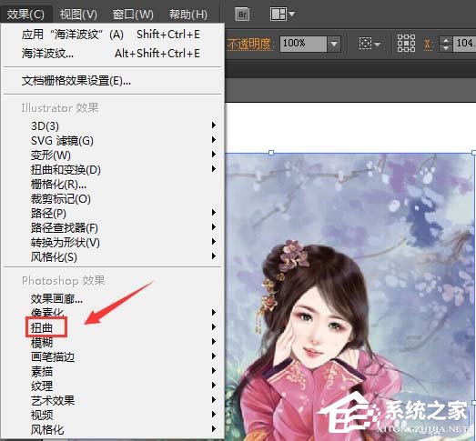
Task: Select 文档栅格效果设置(E)...
Action: pos(111,81)
